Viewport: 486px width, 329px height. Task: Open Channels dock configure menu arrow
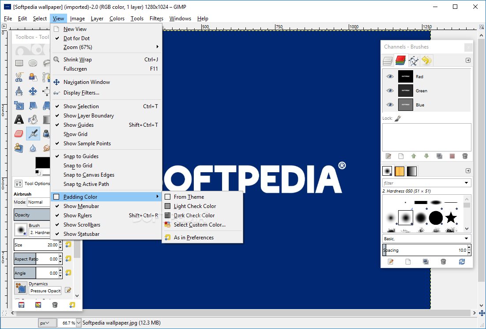point(468,61)
